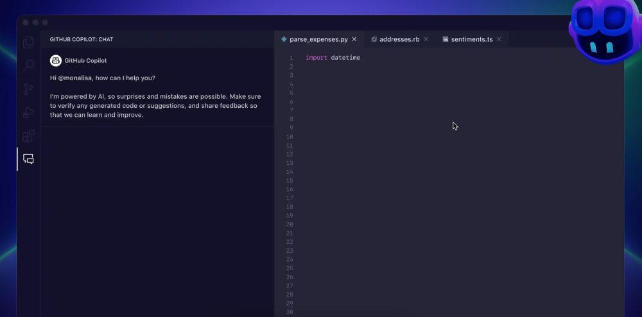Switch to the sentiments.ts tab
The image size is (642, 317).
coord(472,39)
